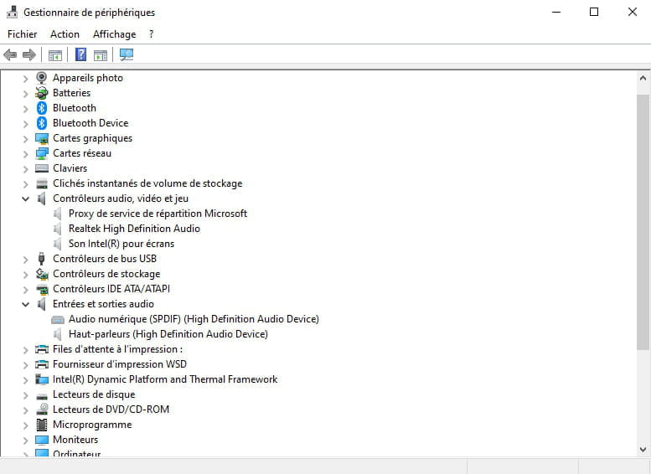651x474 pixels.
Task: Select Intel(R) Dynamic Platform and Thermal Framework
Action: (x=165, y=379)
